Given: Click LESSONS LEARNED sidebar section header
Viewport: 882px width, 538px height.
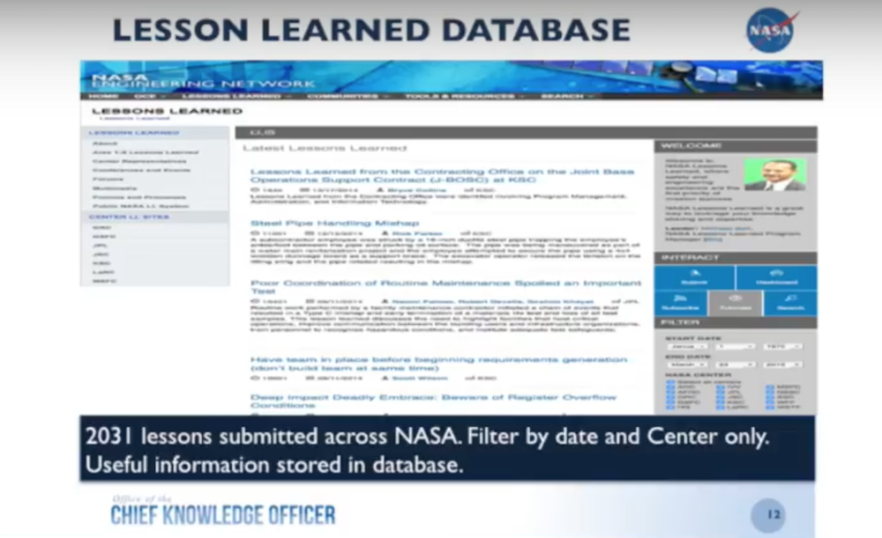Looking at the screenshot, I should point(134,133).
